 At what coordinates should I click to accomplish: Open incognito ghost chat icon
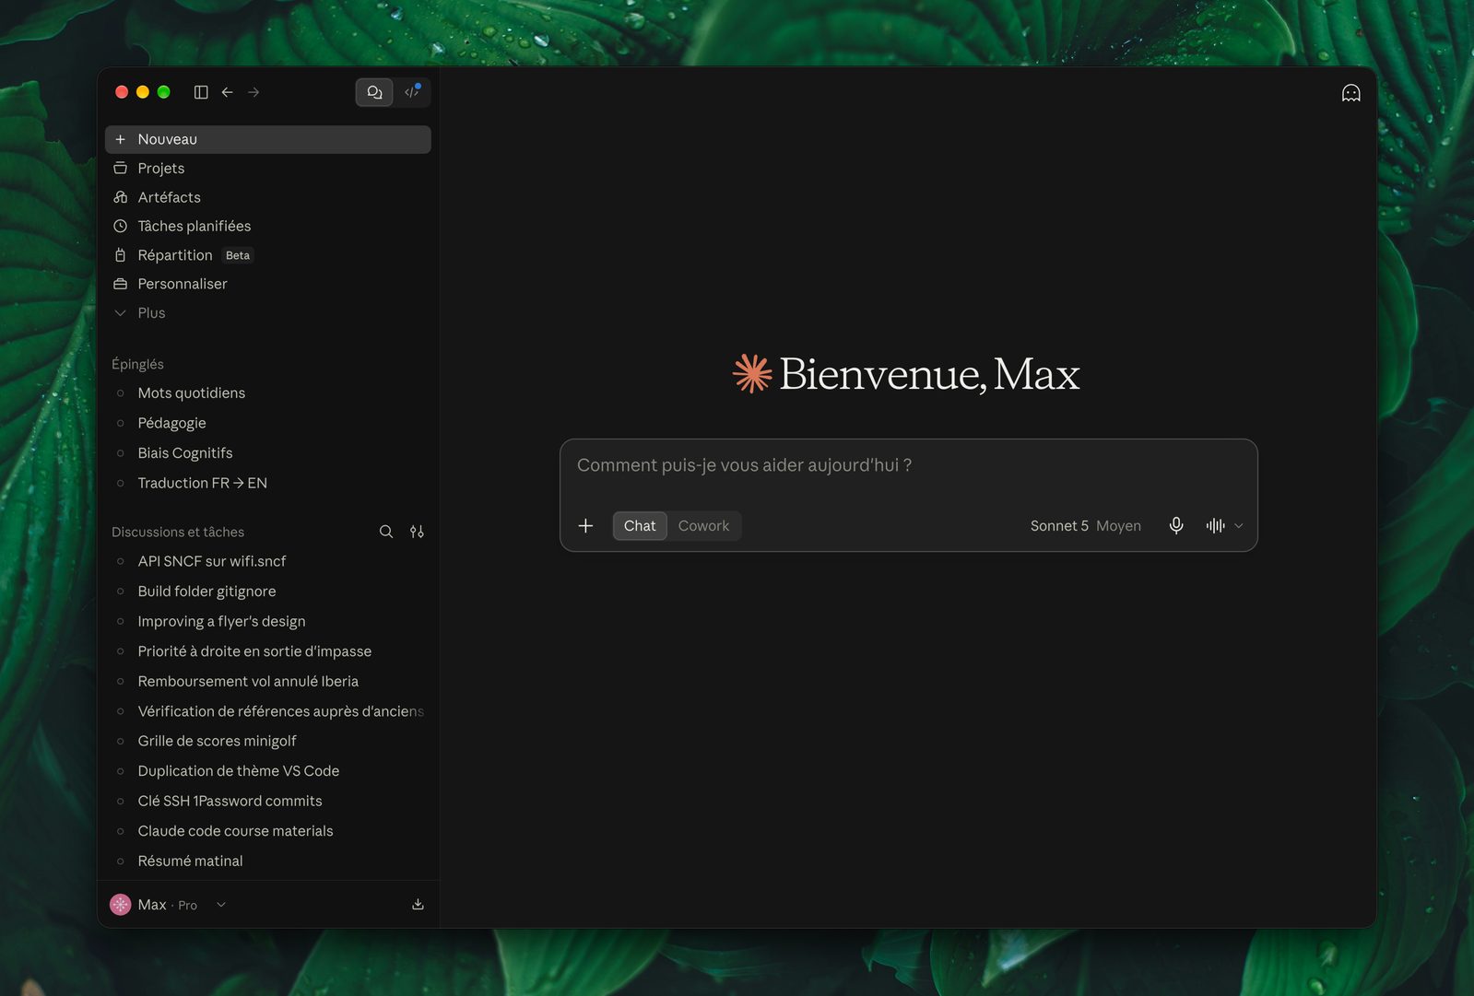[x=1350, y=93]
